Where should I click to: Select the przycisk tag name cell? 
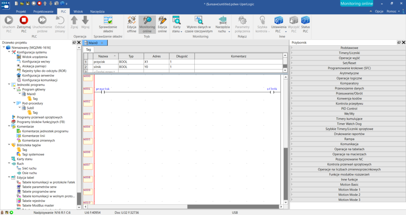[105, 62]
